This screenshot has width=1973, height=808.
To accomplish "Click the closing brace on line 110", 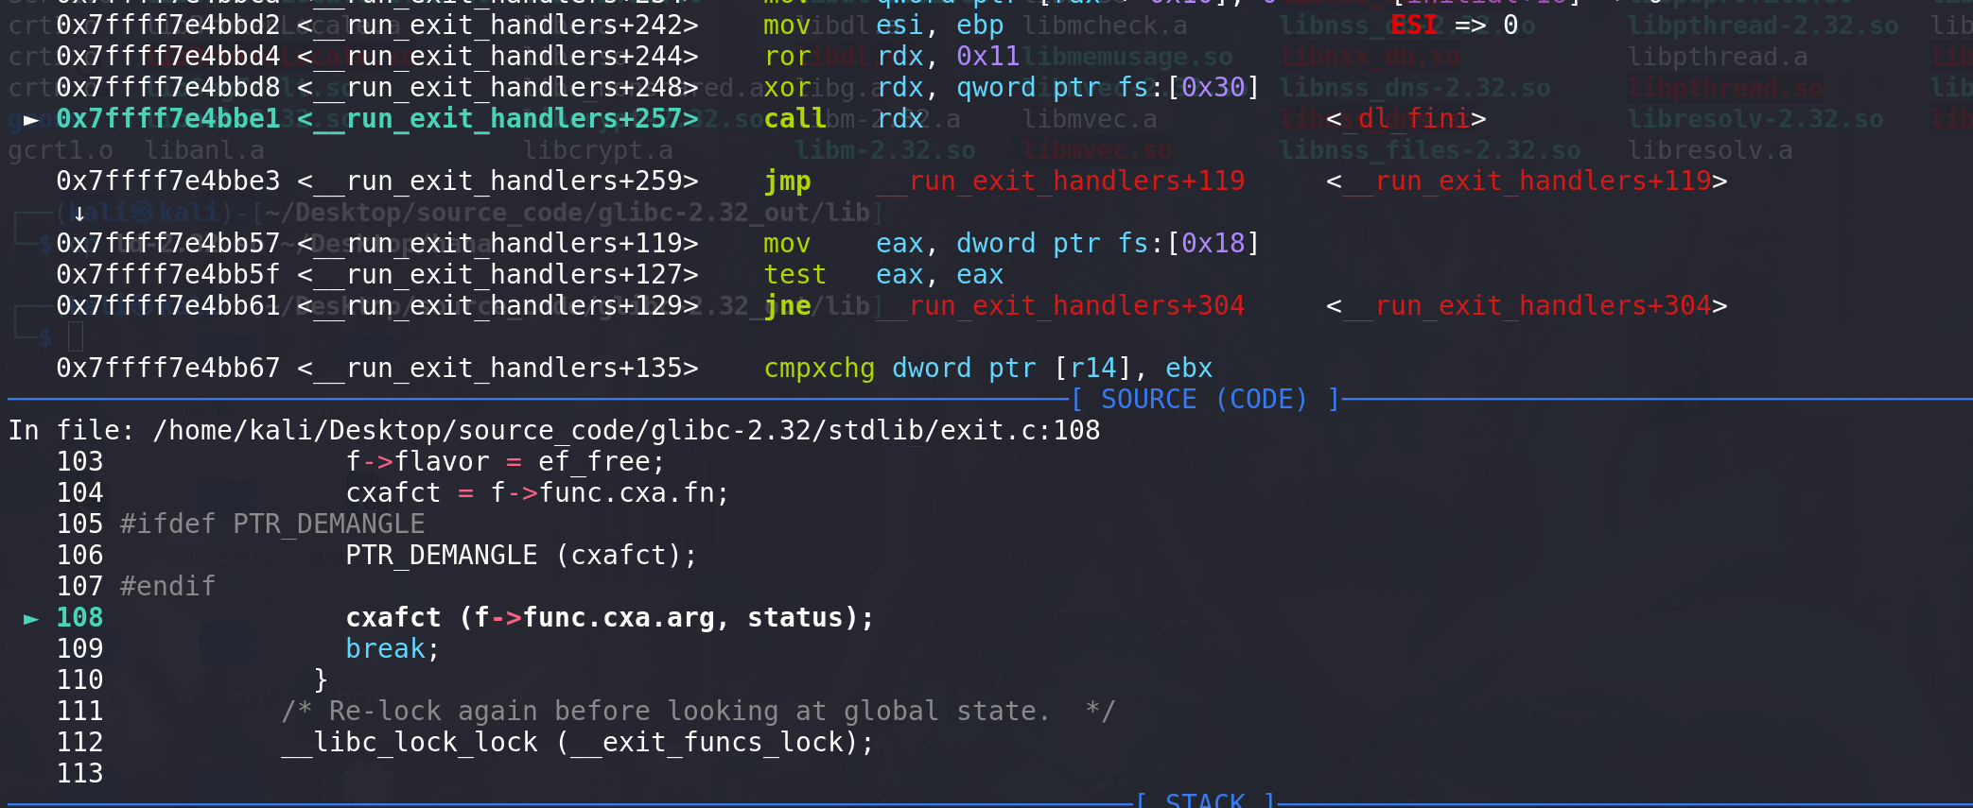I will 321,679.
